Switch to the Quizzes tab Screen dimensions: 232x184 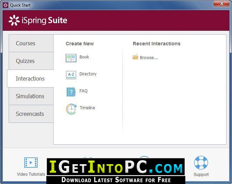pos(31,61)
